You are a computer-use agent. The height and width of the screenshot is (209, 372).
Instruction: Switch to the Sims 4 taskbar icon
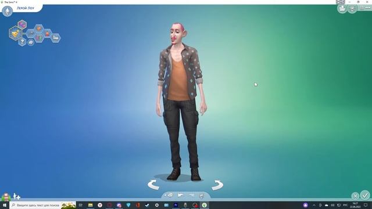(x=204, y=205)
